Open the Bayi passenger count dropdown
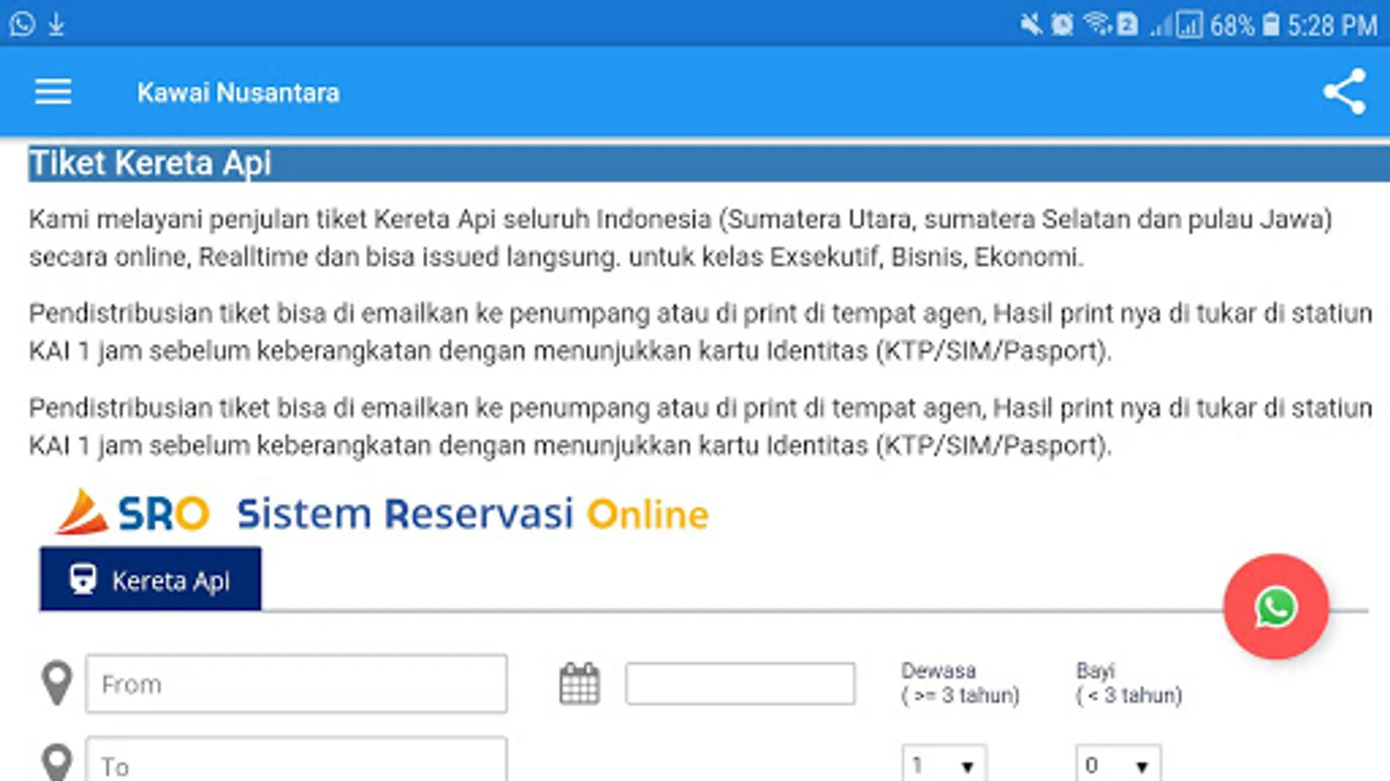 (x=1118, y=764)
